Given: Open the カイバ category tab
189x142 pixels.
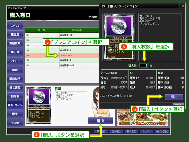Looking at the screenshot, I should point(15,26).
